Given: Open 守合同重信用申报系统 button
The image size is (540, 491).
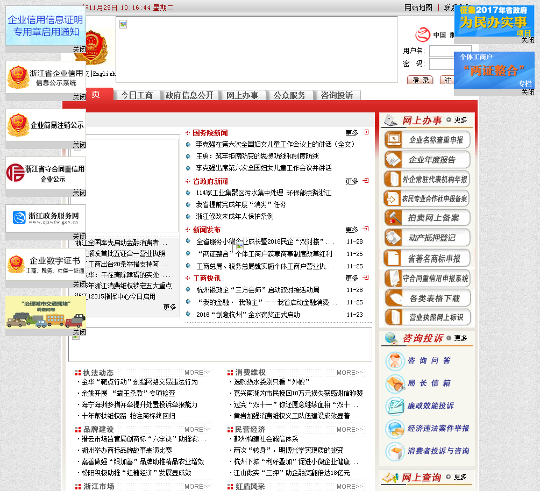Looking at the screenshot, I should 427,278.
